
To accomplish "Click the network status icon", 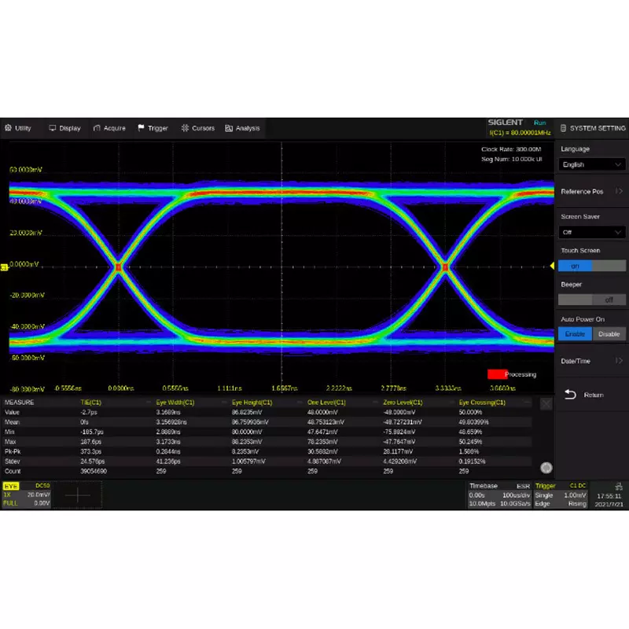I will pos(619,487).
